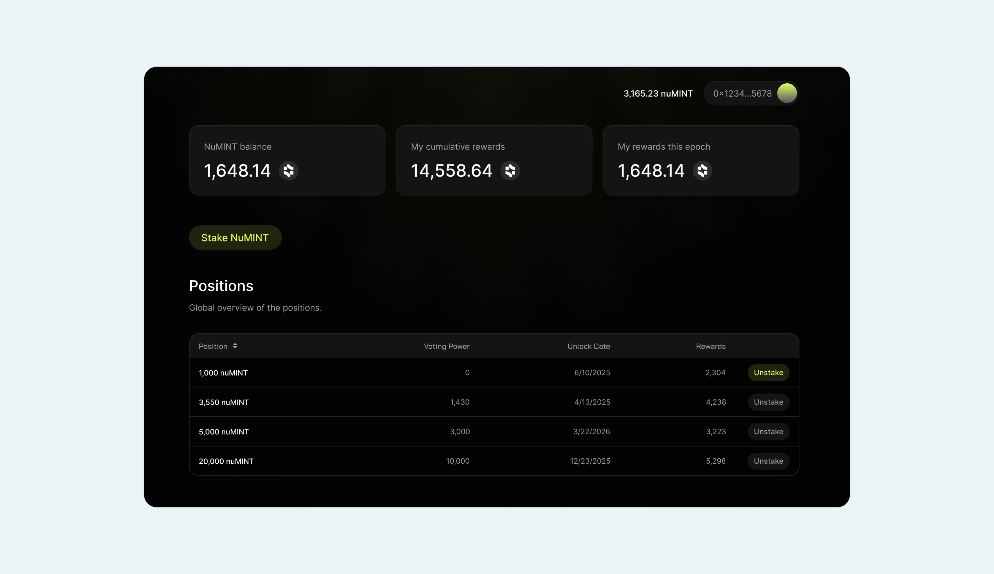The height and width of the screenshot is (574, 994).
Task: Open the 0x1234...5678 wallet address pill
Action: click(751, 94)
